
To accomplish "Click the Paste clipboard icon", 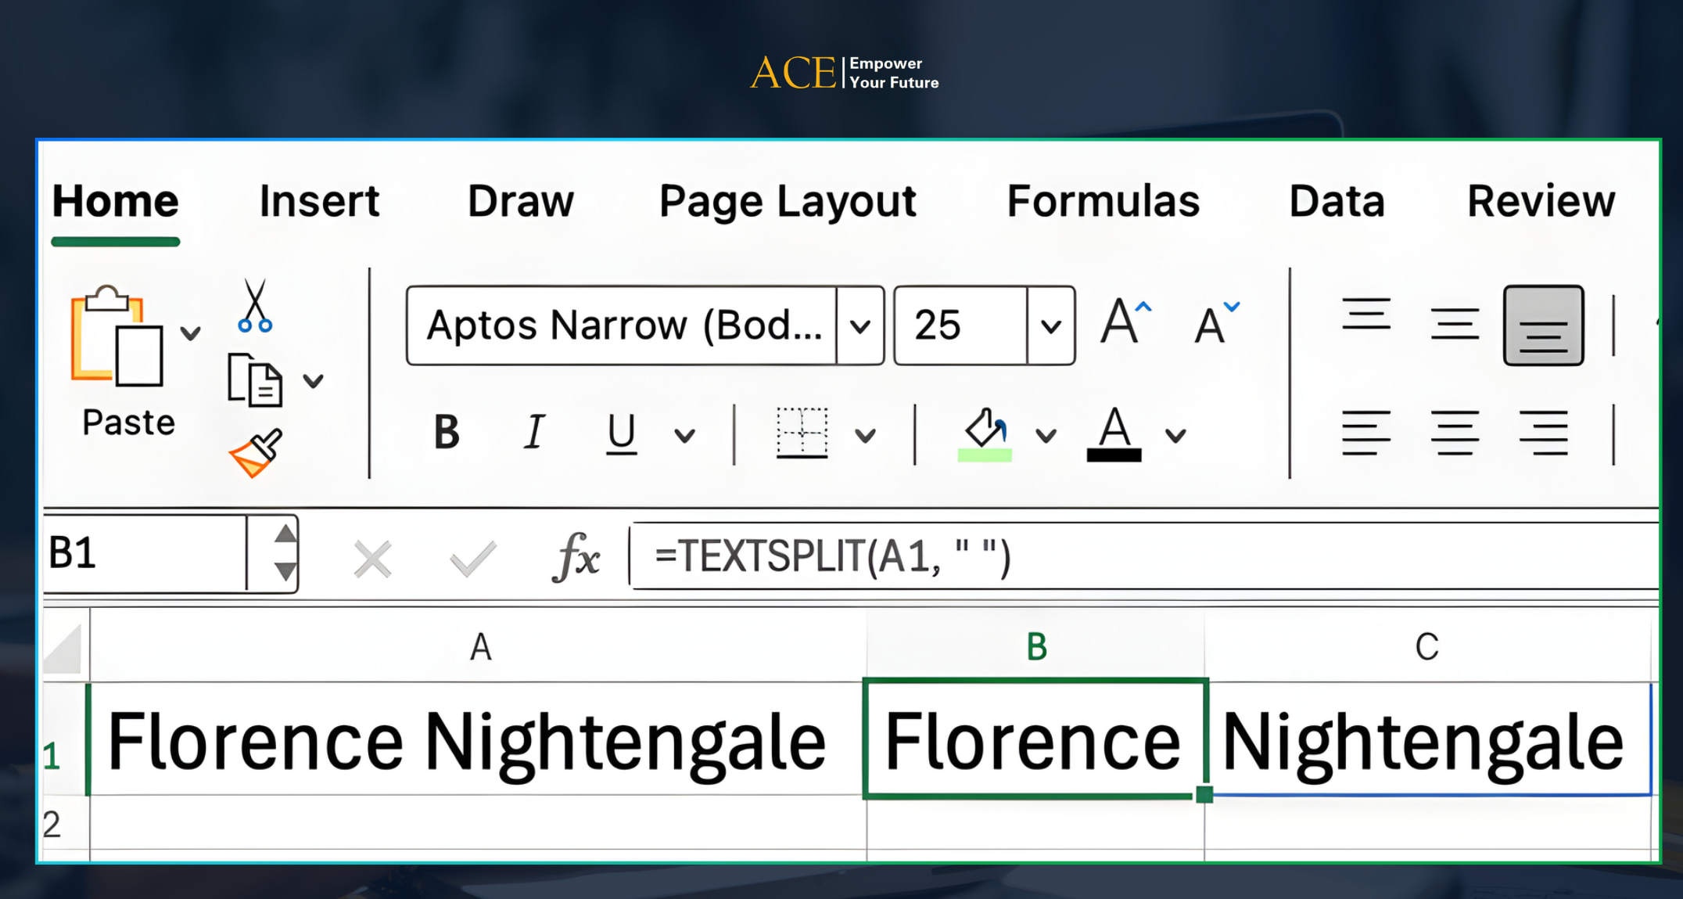I will click(x=117, y=337).
